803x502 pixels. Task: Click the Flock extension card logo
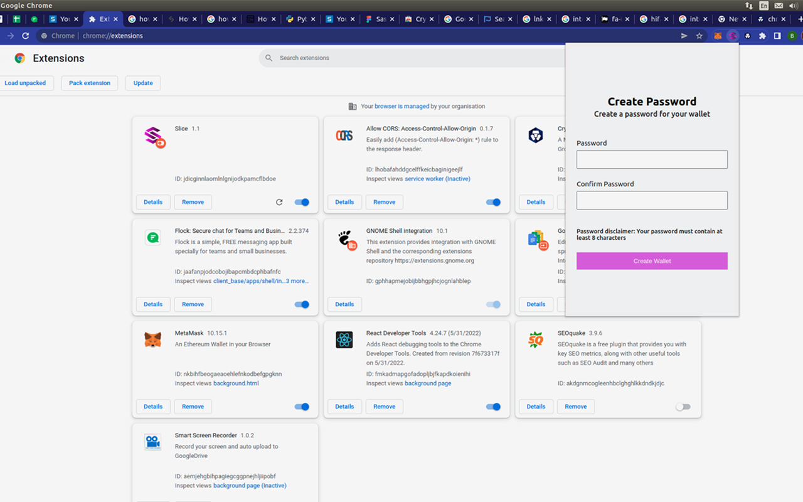153,238
